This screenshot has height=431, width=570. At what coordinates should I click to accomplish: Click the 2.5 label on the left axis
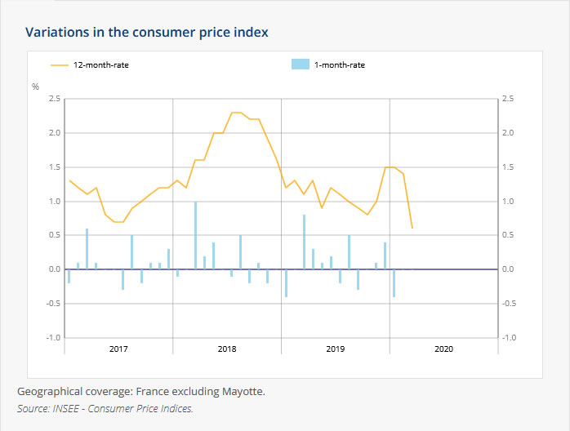click(x=55, y=99)
